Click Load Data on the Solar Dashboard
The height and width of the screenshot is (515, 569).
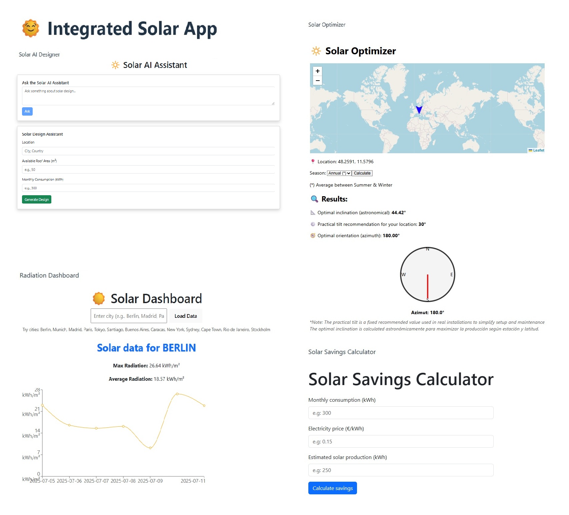(185, 316)
